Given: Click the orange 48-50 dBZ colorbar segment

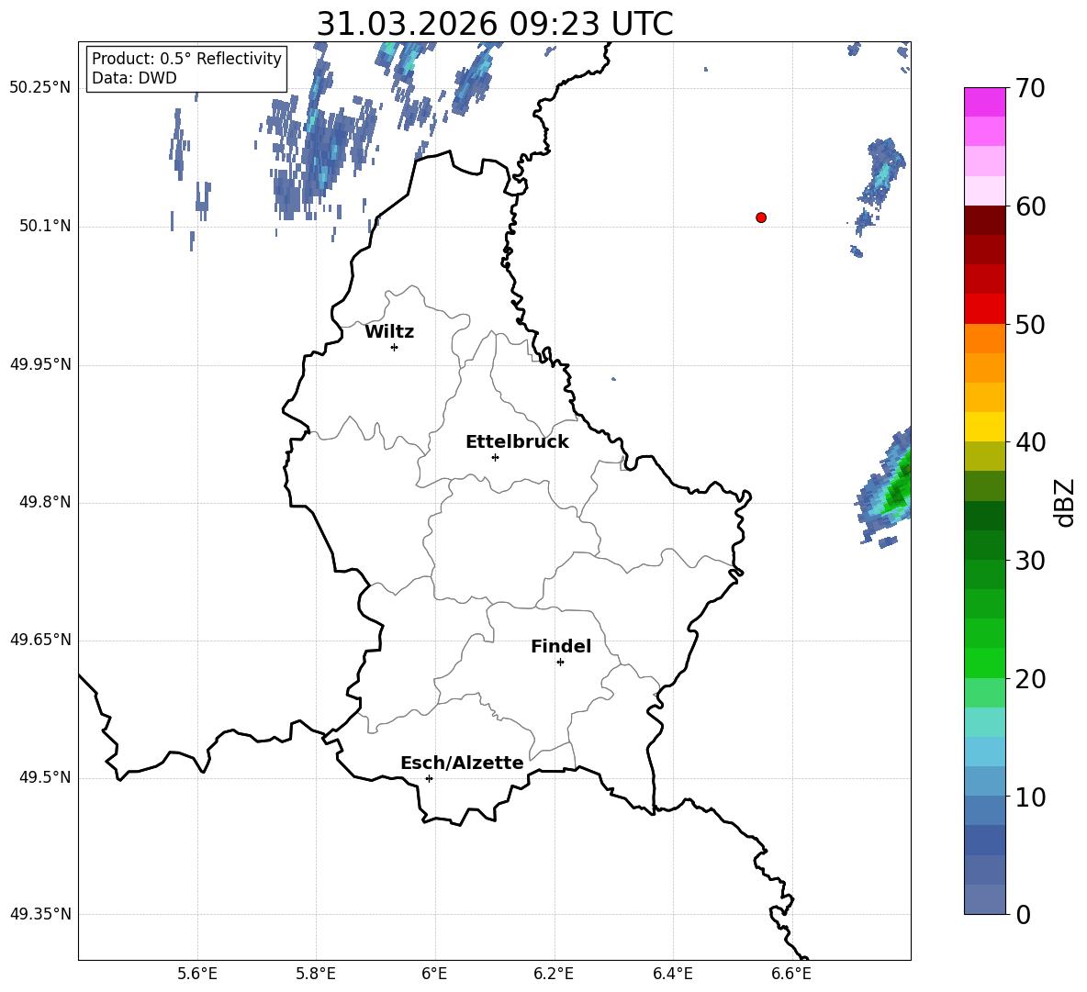Looking at the screenshot, I should pos(984,339).
